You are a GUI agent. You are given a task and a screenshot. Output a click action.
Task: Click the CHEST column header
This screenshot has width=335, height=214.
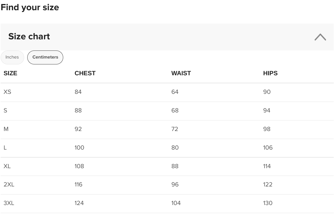(x=85, y=73)
